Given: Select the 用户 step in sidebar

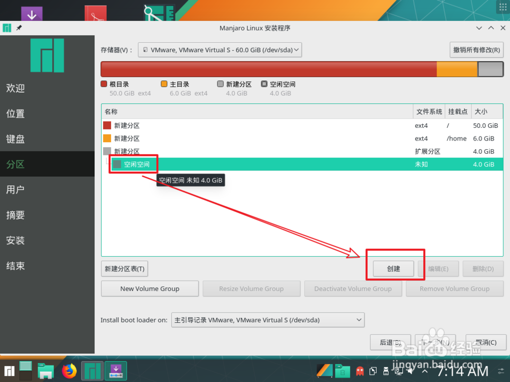Looking at the screenshot, I should click(x=47, y=189).
